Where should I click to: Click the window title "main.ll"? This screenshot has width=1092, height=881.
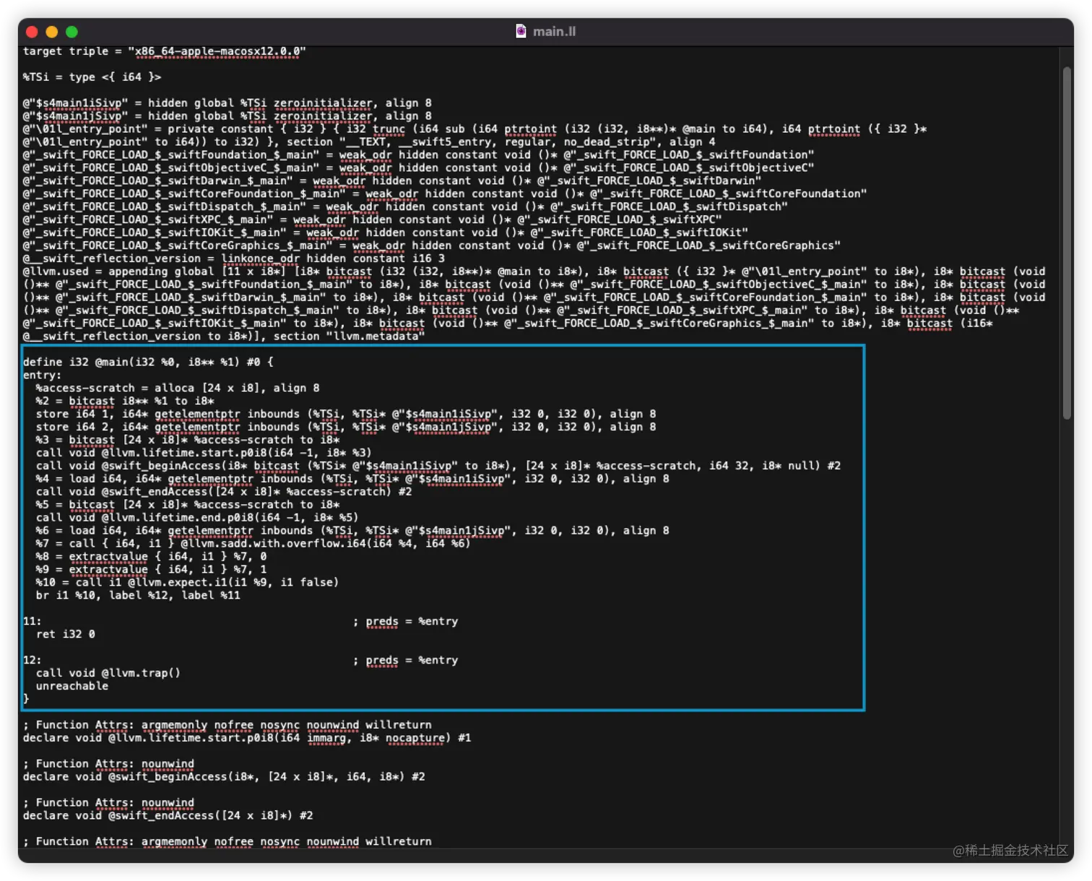tap(554, 32)
